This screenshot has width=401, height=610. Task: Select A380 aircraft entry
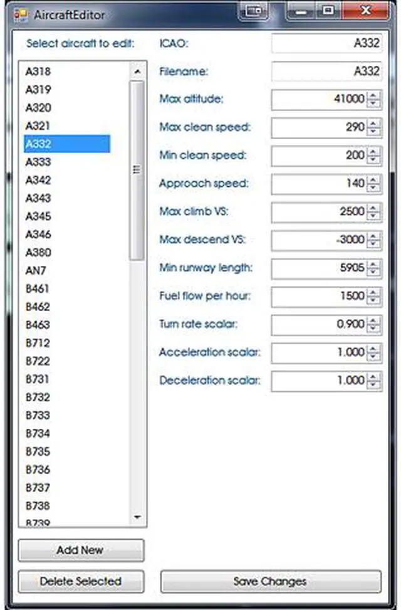38,253
